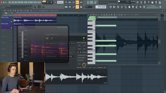Image resolution: width=166 pixels, height=93 pixels.
Task: Toggle the highlighted multilink to controllers icon
Action: pos(77,7)
